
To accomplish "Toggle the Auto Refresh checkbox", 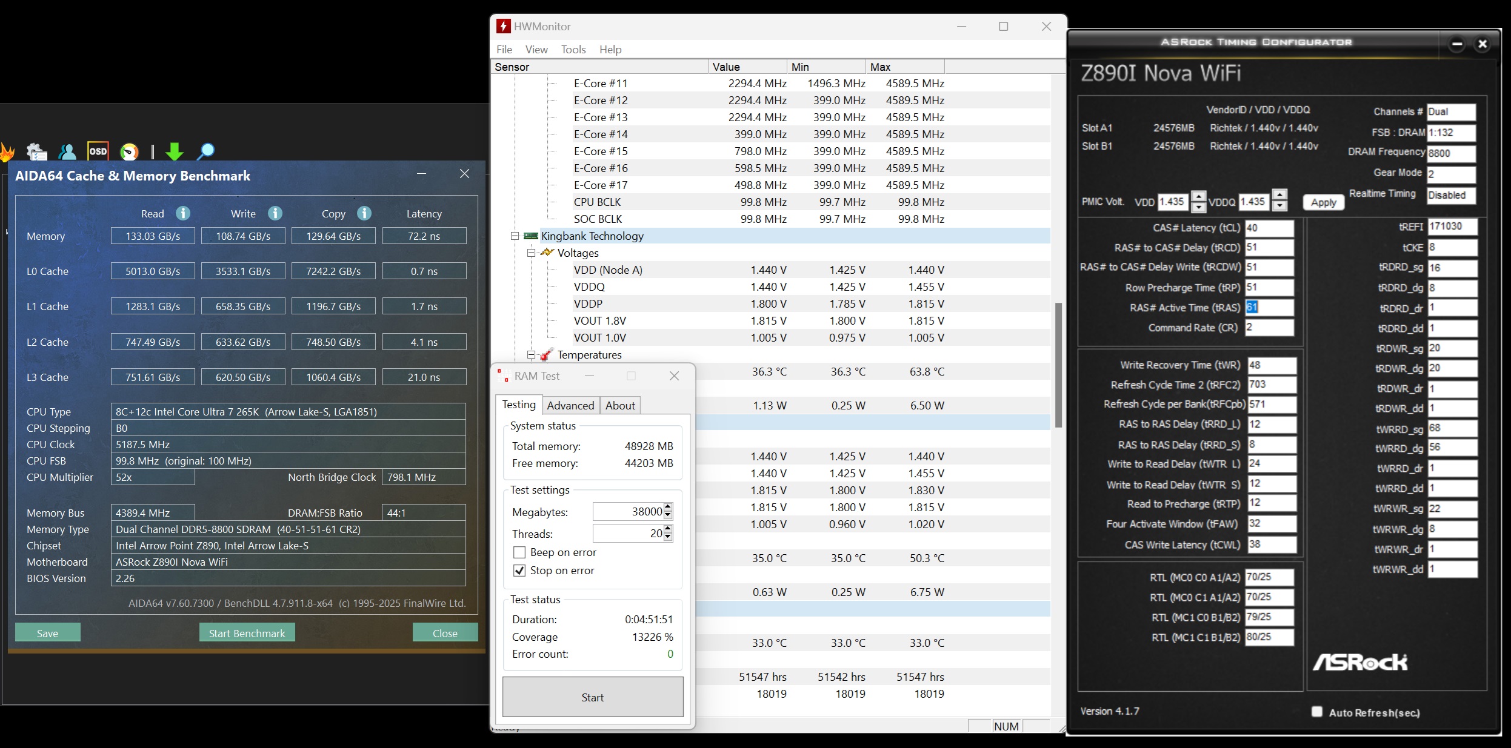I will point(1316,712).
